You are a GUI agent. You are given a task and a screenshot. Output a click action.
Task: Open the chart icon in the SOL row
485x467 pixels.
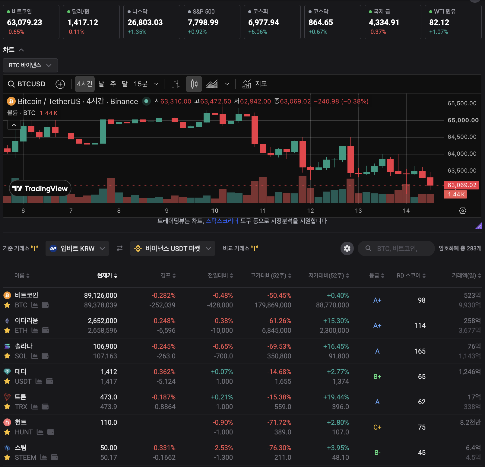[35, 356]
